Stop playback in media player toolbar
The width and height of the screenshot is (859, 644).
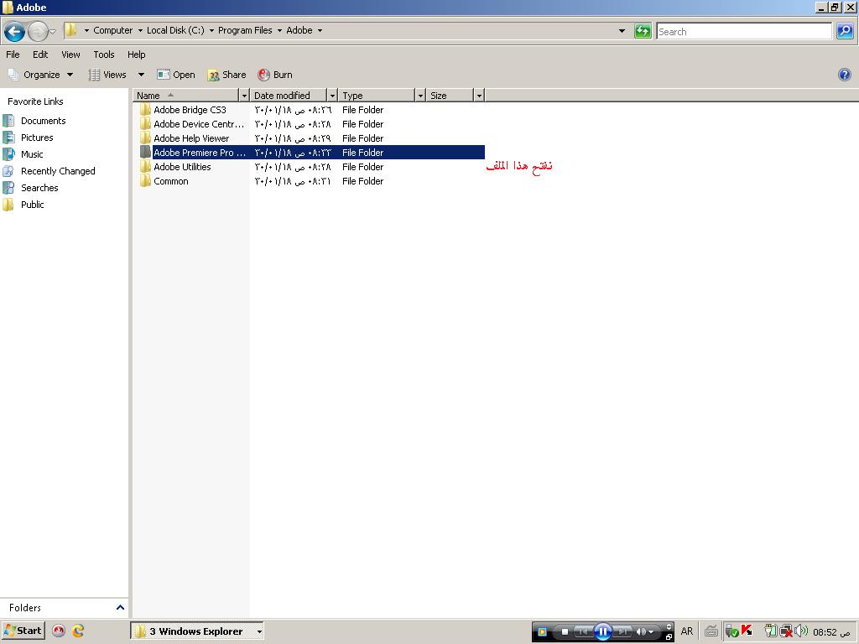coord(565,631)
